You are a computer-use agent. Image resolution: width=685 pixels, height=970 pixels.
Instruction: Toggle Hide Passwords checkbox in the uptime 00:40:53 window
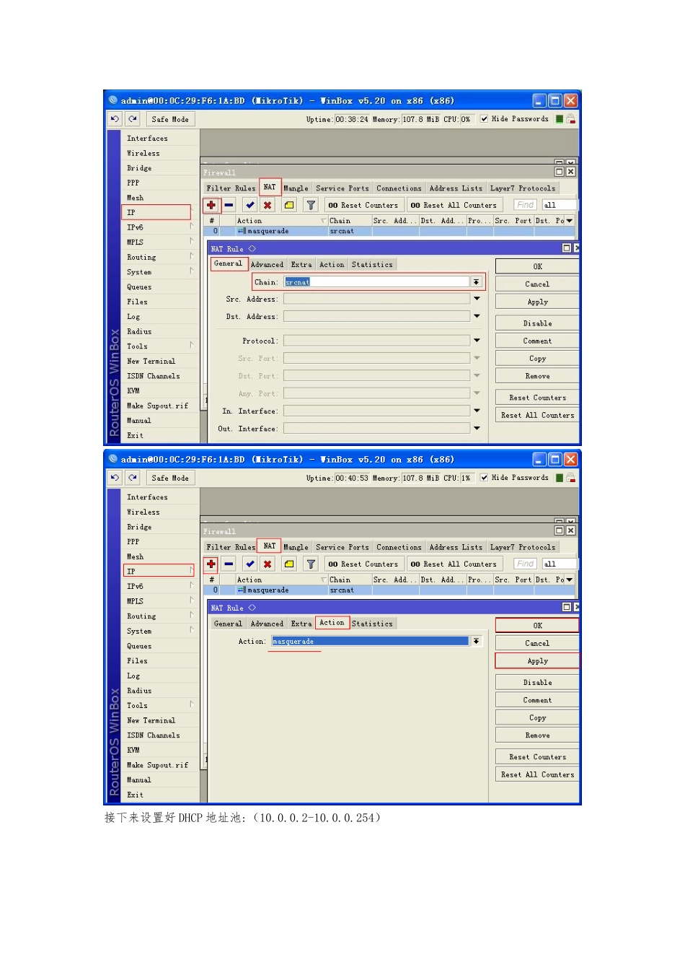click(484, 478)
